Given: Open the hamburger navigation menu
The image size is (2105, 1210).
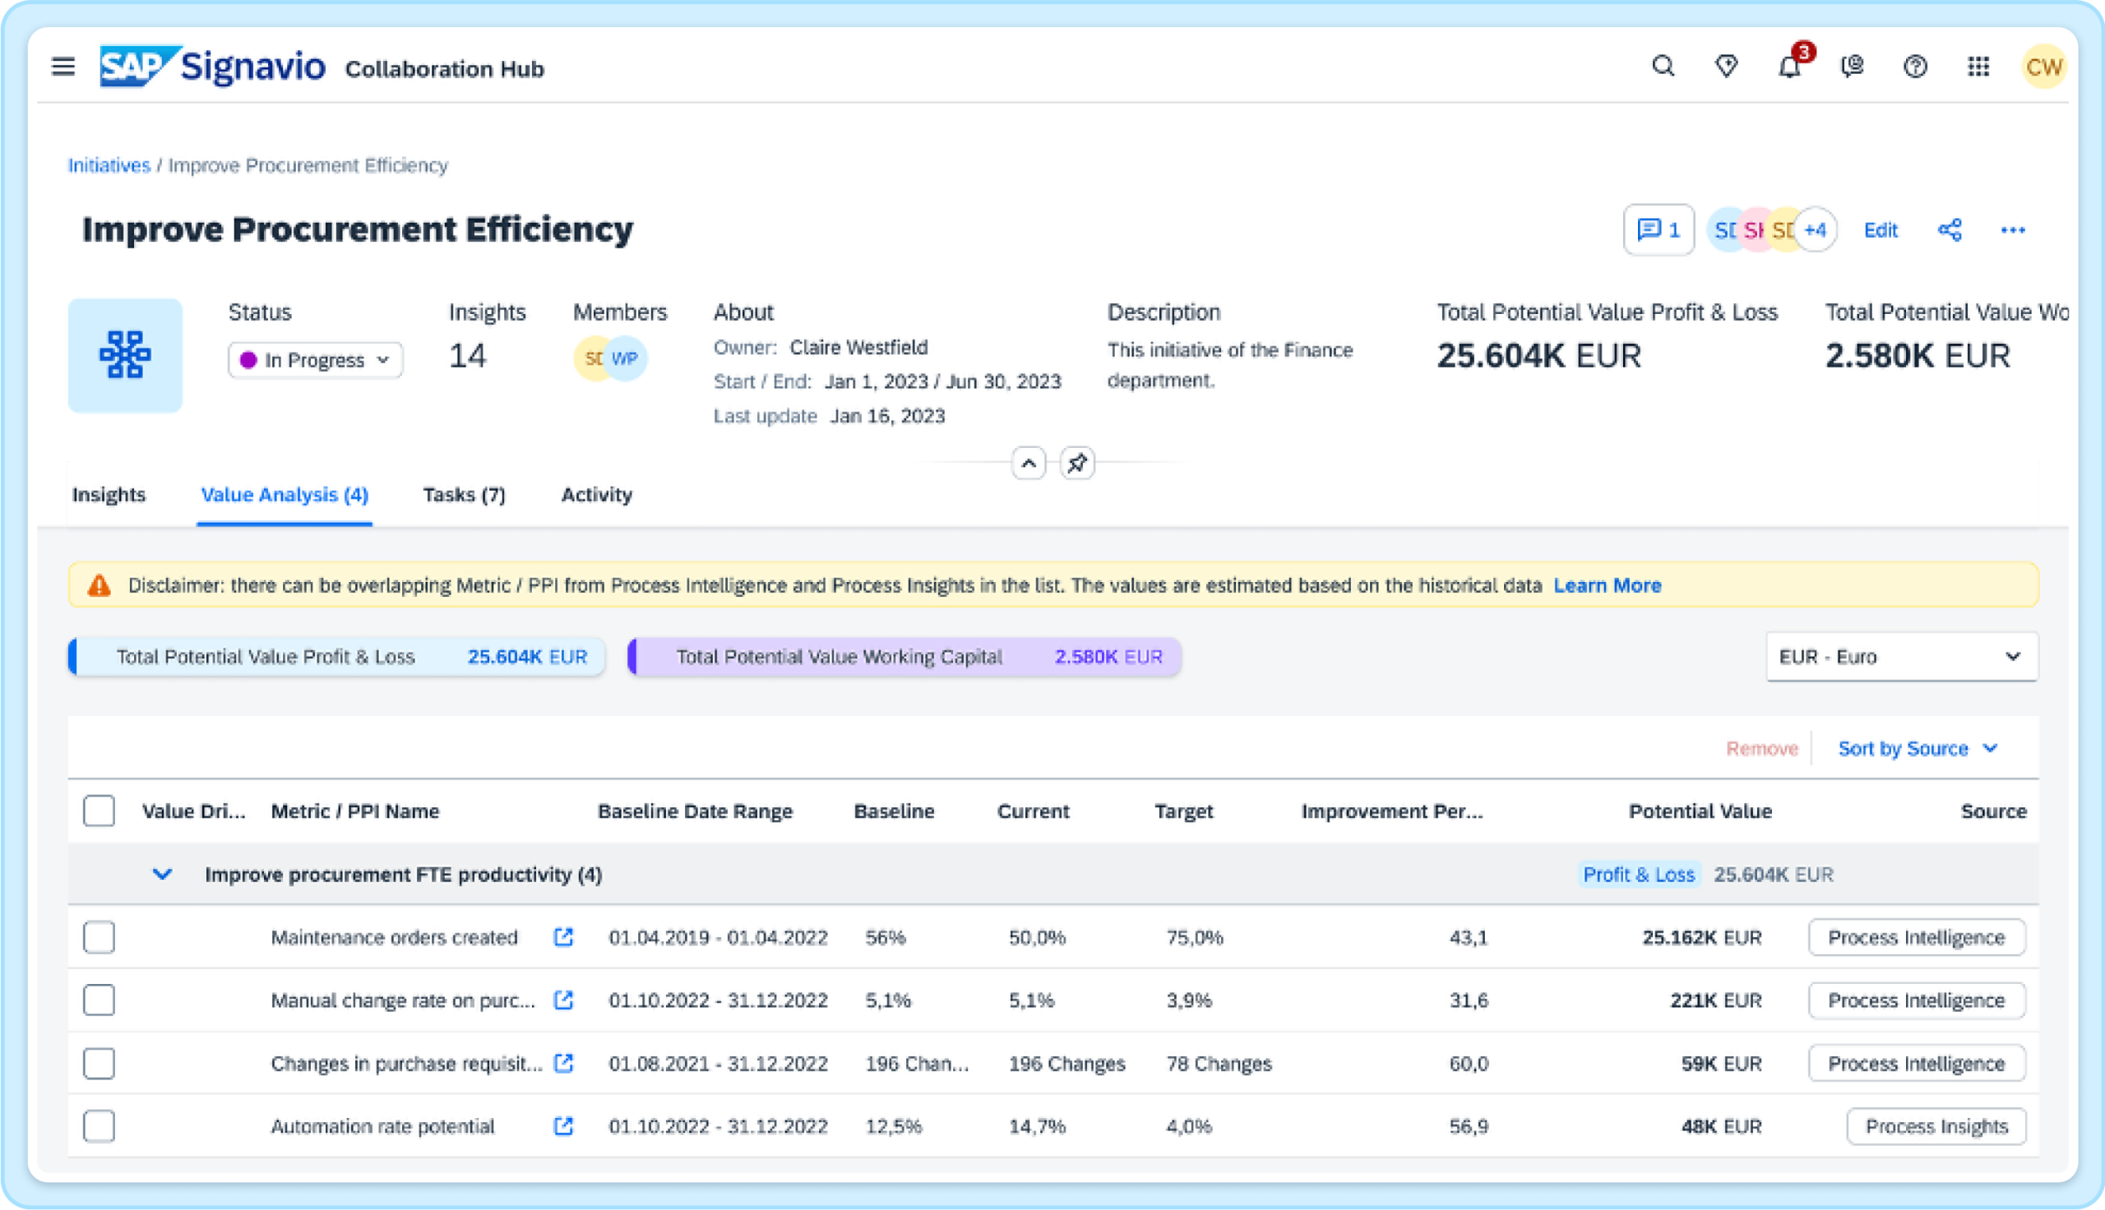Looking at the screenshot, I should (x=63, y=66).
